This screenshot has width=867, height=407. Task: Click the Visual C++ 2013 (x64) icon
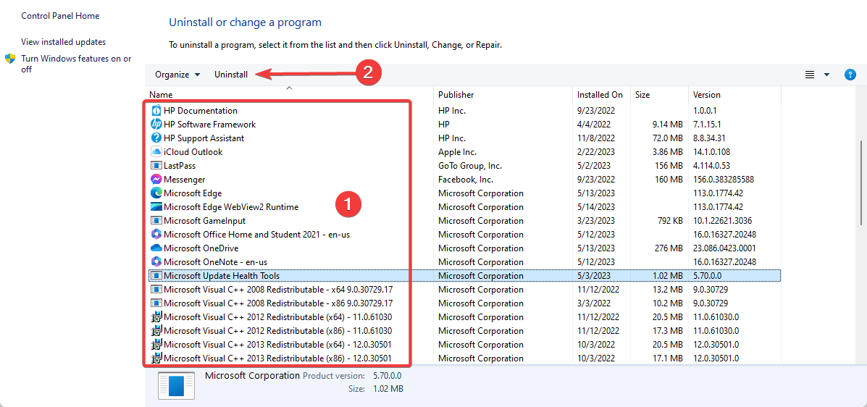click(156, 345)
